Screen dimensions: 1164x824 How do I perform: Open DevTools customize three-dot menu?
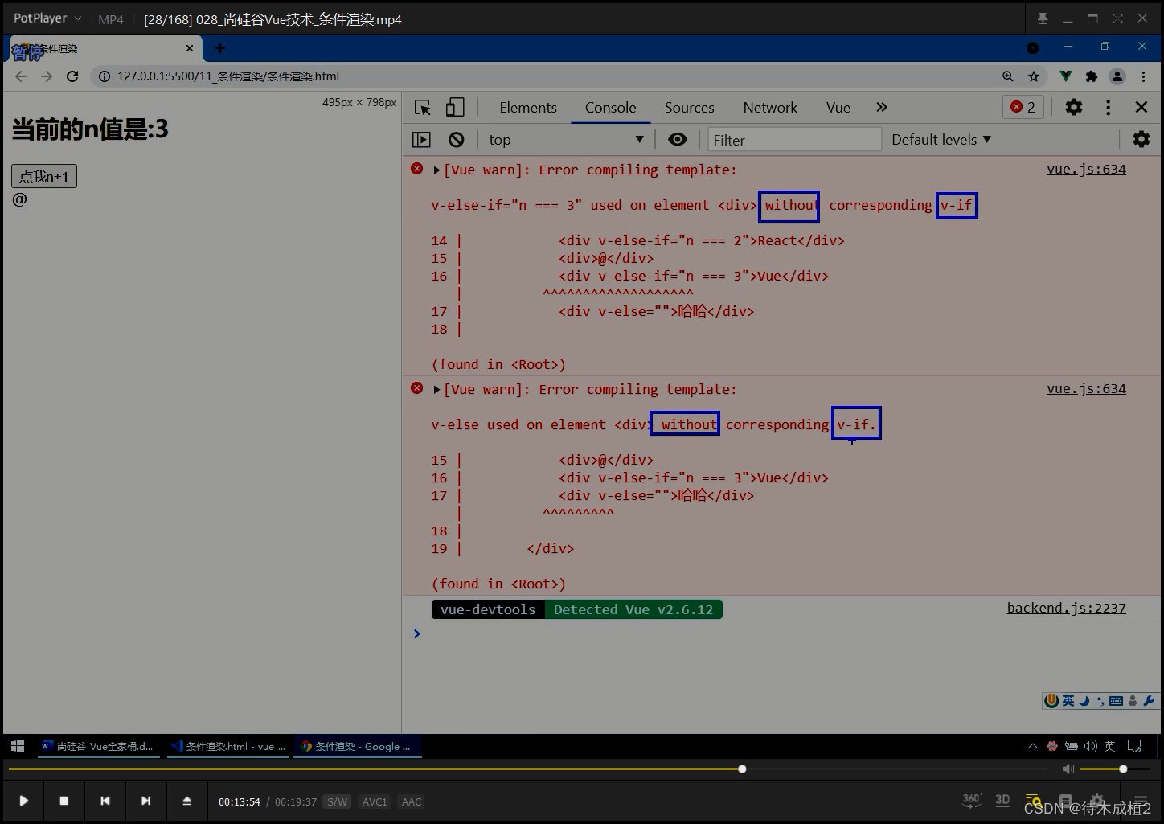point(1109,107)
